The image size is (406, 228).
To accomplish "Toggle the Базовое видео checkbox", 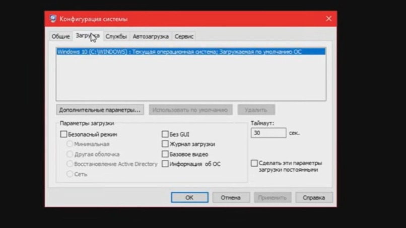I will pyautogui.click(x=165, y=154).
